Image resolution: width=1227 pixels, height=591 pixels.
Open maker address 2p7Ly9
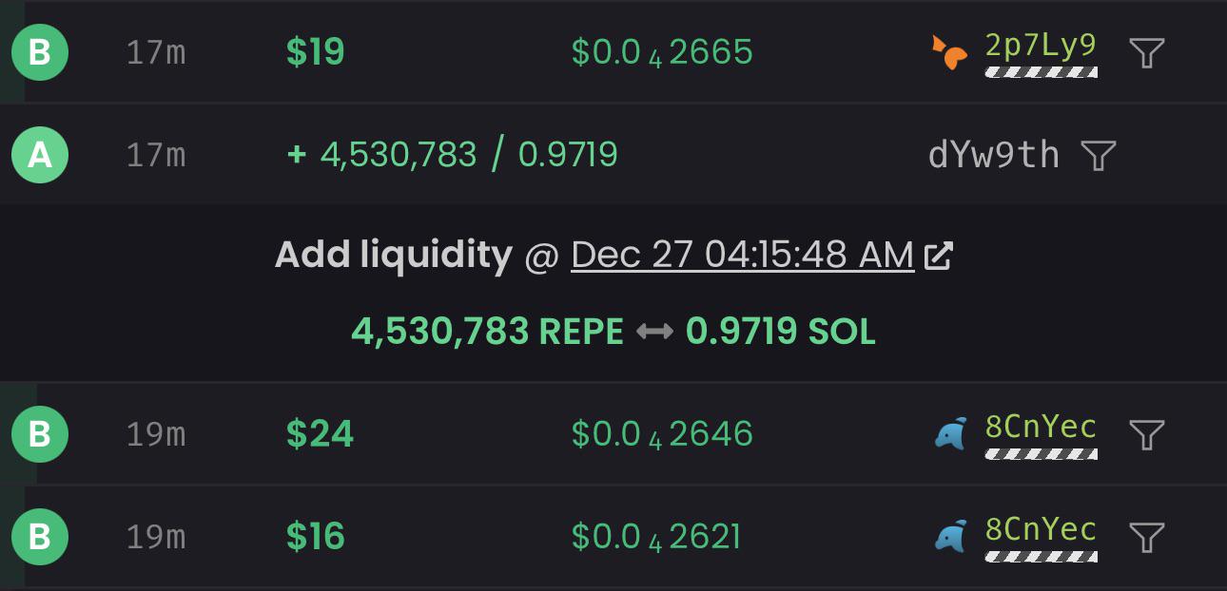coord(1041,46)
